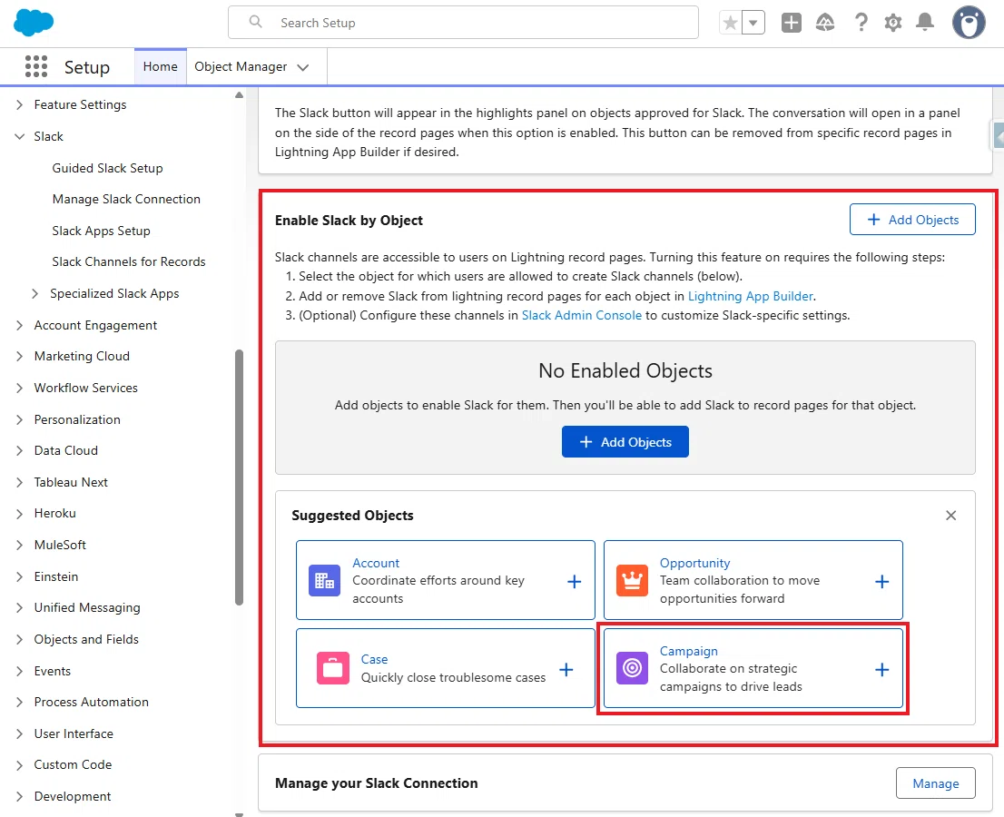This screenshot has width=1004, height=817.
Task: Expand Feature Settings in sidebar
Action: [x=20, y=104]
